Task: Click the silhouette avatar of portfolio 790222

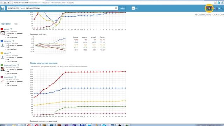Action: click(x=2, y=57)
